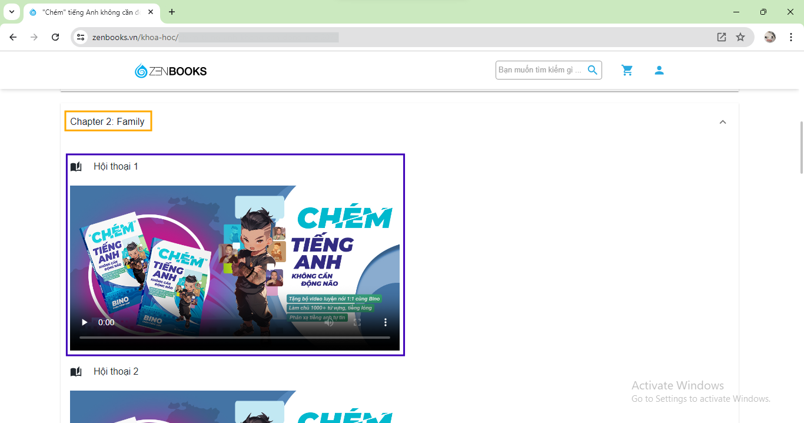
Task: Click the search magnifier icon
Action: pos(593,70)
